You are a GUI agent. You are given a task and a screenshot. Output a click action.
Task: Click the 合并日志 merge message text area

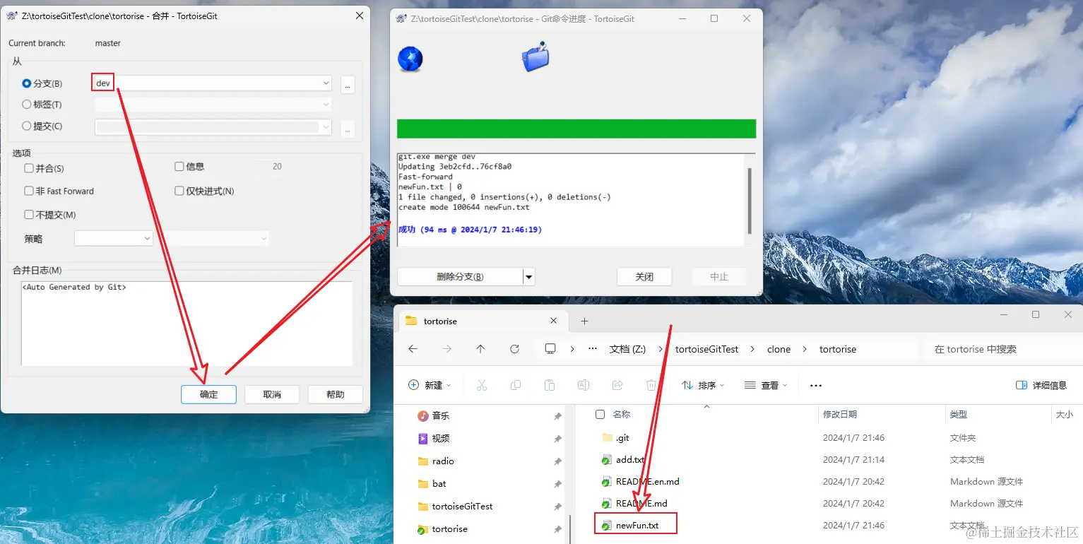click(187, 323)
